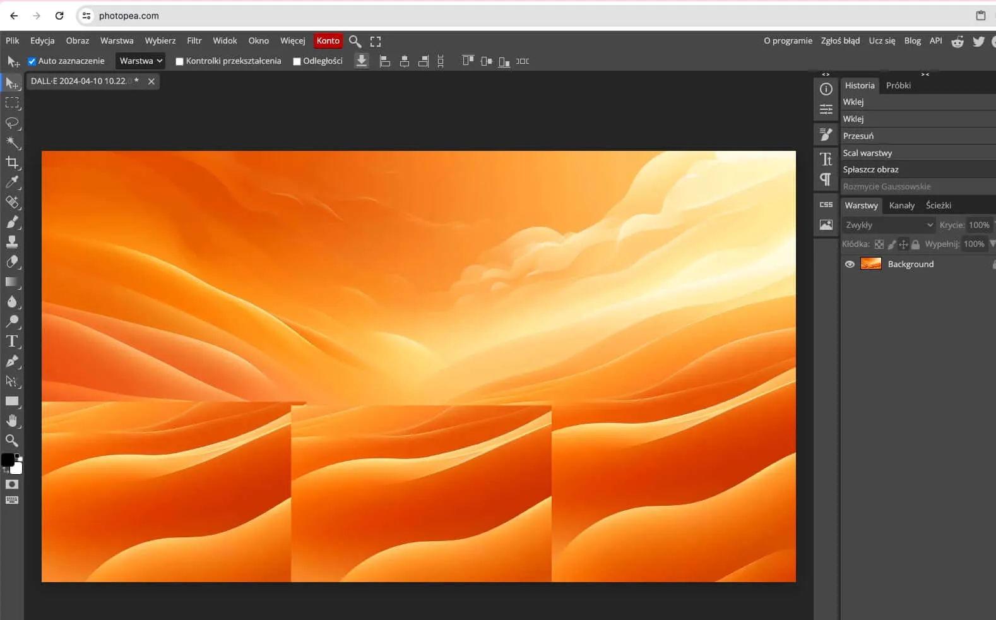The width and height of the screenshot is (996, 620).
Task: Click the red Konto button
Action: tap(328, 40)
